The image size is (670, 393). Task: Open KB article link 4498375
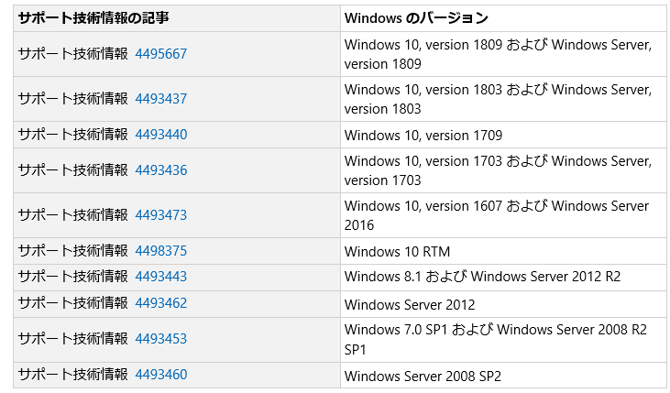click(x=161, y=251)
